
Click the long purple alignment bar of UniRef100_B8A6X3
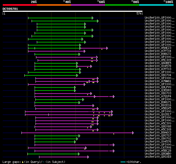coord(77,133)
